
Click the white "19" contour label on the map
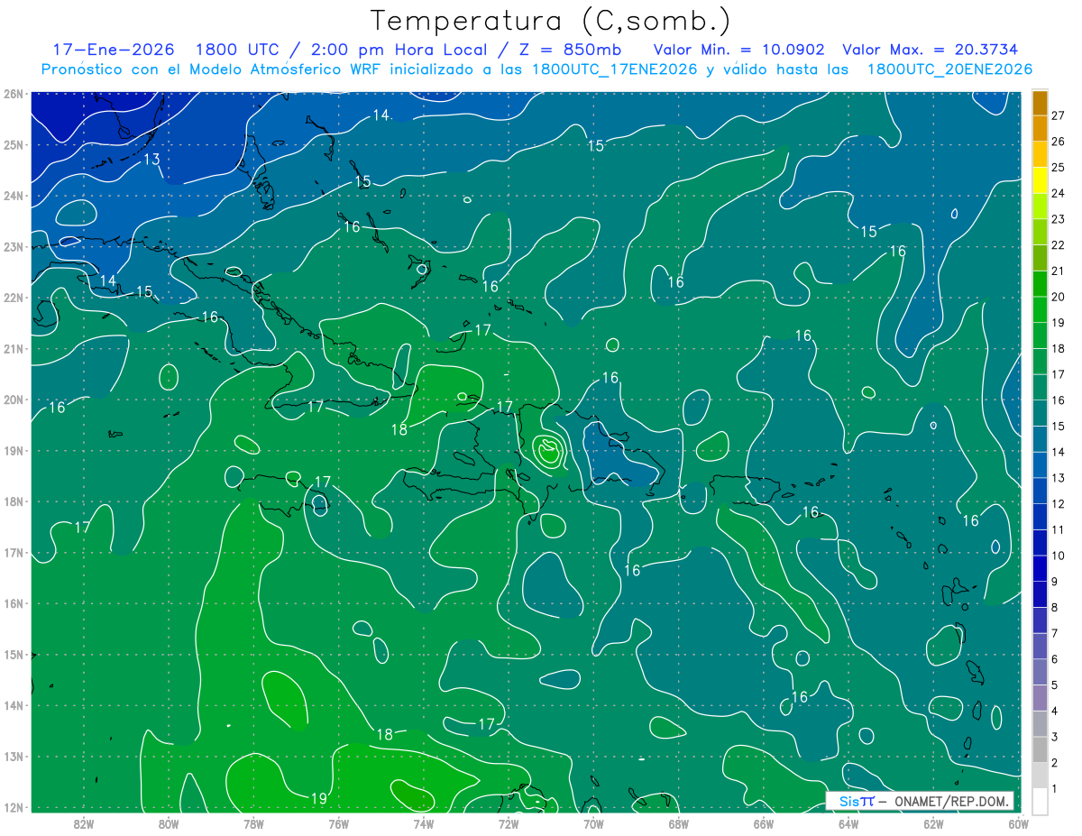tap(318, 798)
